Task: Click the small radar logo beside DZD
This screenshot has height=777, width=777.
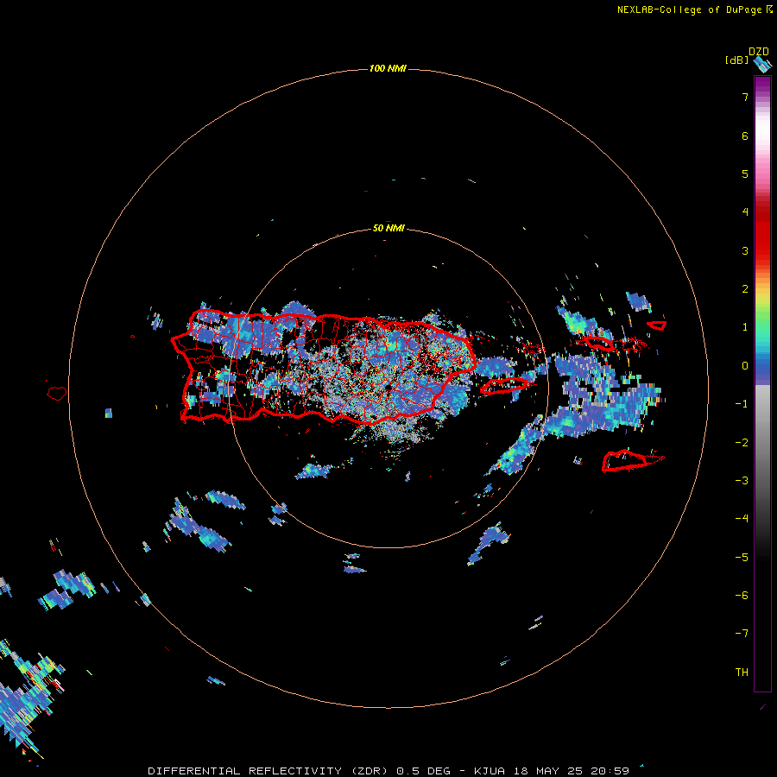Action: coord(762,64)
